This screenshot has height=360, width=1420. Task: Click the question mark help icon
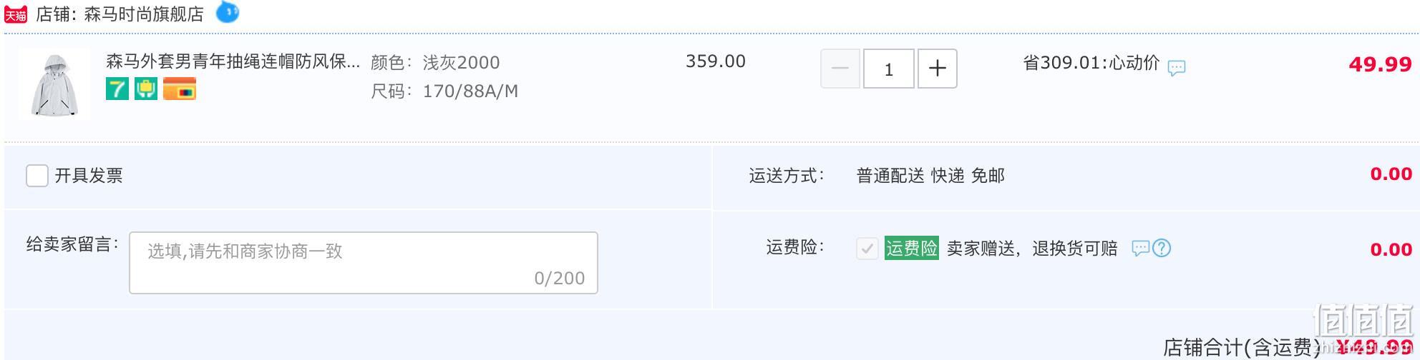click(x=1162, y=248)
